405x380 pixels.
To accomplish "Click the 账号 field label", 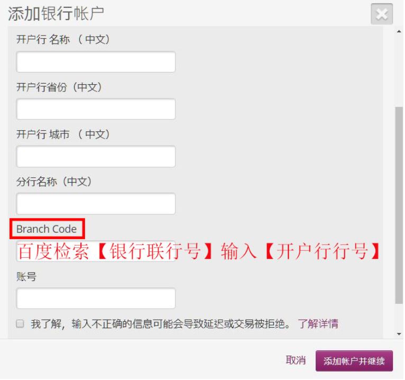I will coord(26,277).
